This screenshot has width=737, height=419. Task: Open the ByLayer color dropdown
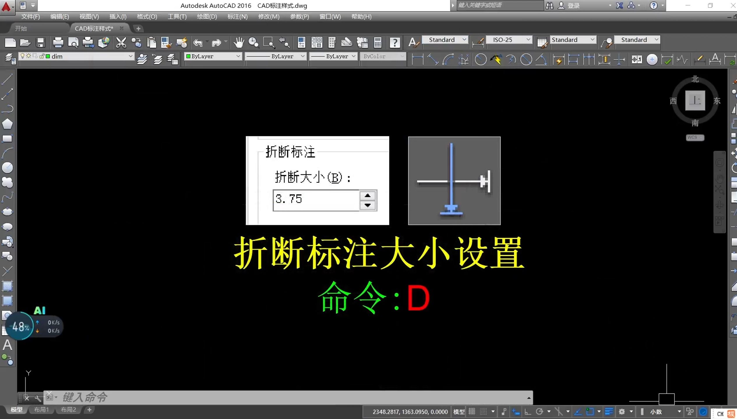pyautogui.click(x=238, y=56)
